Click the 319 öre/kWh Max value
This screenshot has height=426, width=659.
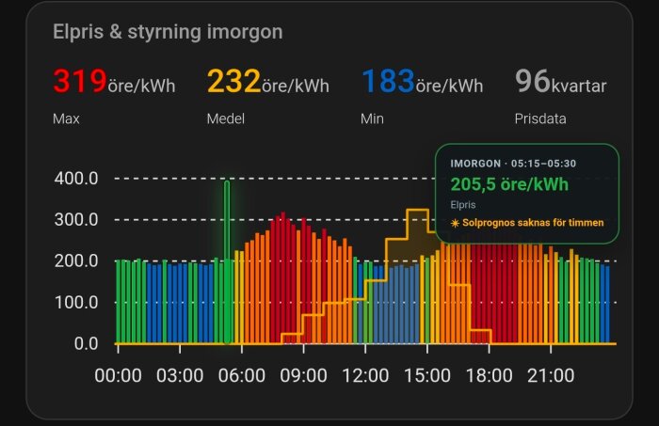click(x=114, y=81)
